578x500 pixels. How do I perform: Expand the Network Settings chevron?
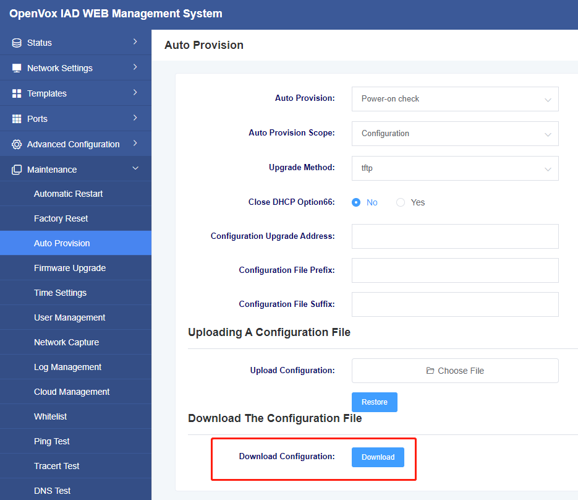[x=135, y=67]
